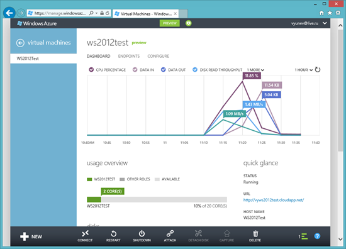346x249 pixels.
Task: Open the help question mark icon
Action: coord(317,236)
